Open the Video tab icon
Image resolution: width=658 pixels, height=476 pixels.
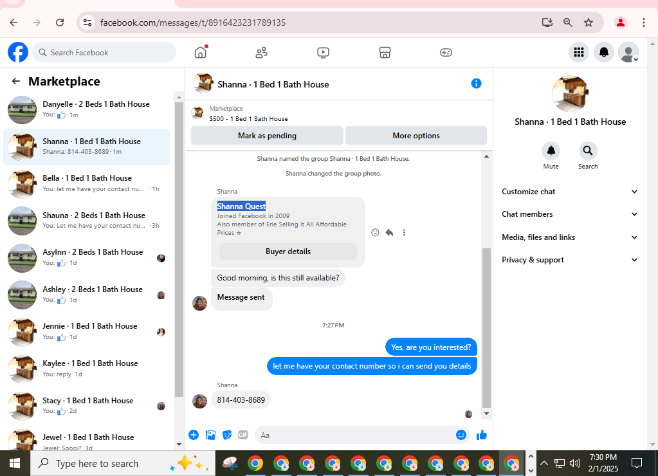click(x=323, y=53)
